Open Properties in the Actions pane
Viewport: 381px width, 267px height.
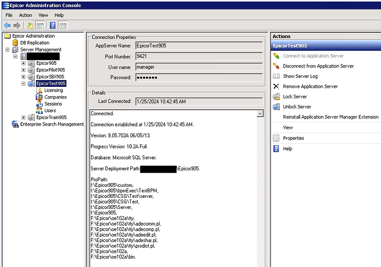click(294, 138)
